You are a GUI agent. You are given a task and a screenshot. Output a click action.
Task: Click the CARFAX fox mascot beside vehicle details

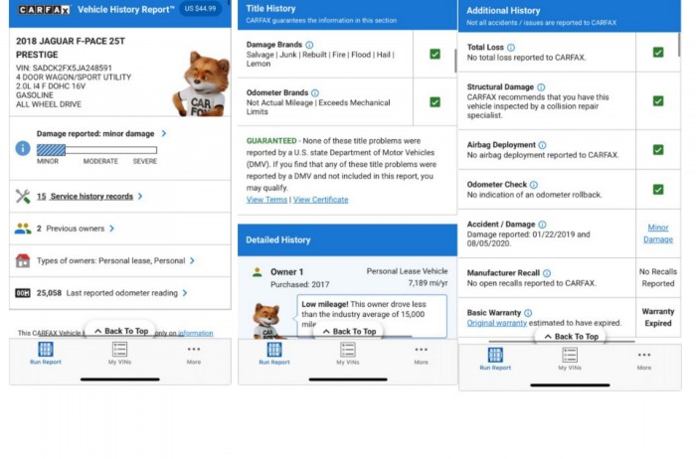(201, 83)
